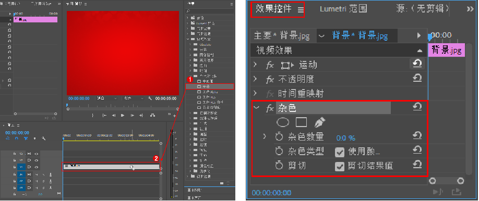This screenshot has width=479, height=201.
Task: Click the 运动 transform icon
Action: coord(287,65)
